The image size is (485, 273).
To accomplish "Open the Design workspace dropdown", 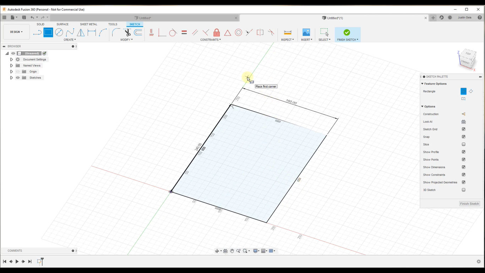I will click(16, 32).
